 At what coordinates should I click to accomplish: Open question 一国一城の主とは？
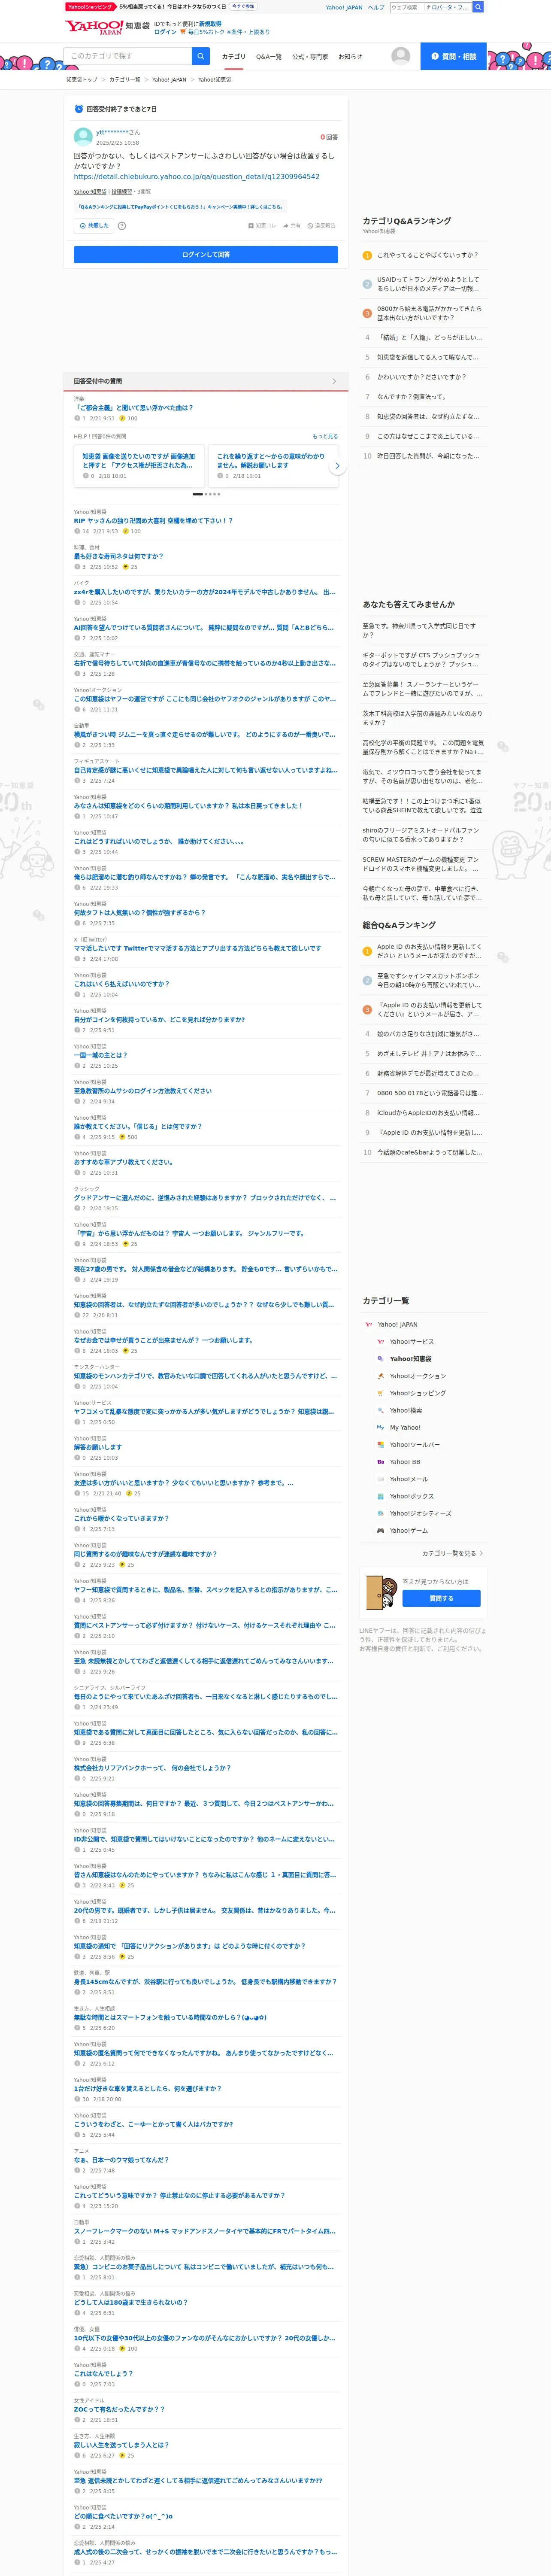pyautogui.click(x=100, y=1055)
